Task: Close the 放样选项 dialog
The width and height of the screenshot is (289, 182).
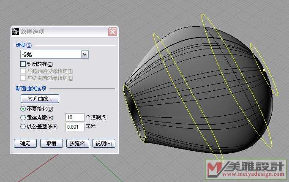Action: (112, 32)
